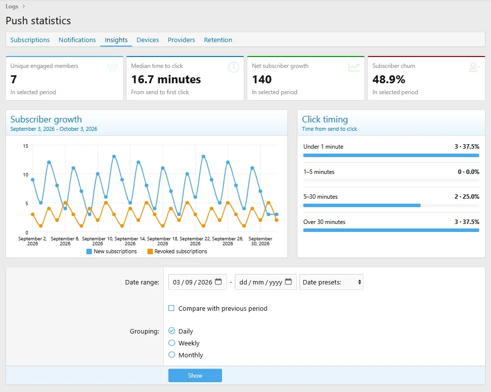Select the Insights tab

coord(116,40)
